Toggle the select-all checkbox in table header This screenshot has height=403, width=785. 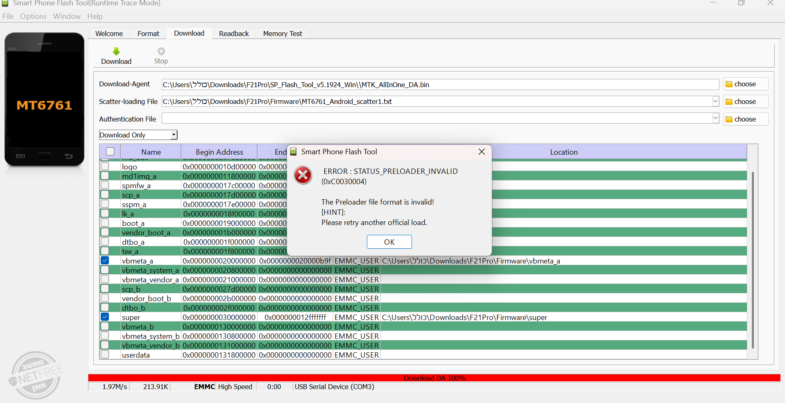click(x=110, y=151)
